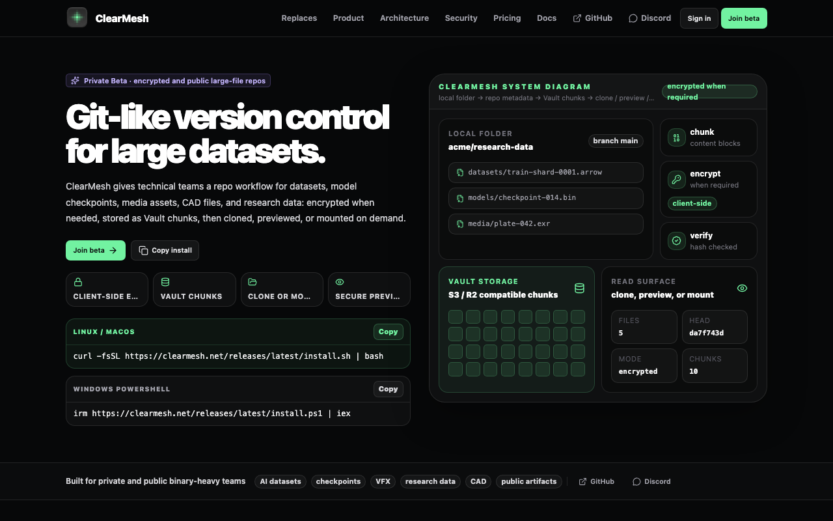
Task: Click folder icon on Clone or Mount card
Action: (253, 282)
